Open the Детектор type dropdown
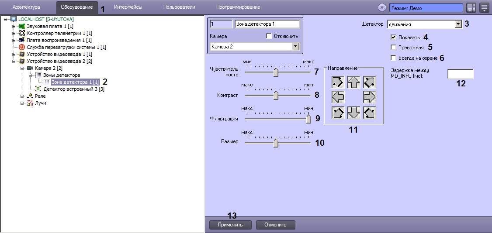 tap(457, 24)
